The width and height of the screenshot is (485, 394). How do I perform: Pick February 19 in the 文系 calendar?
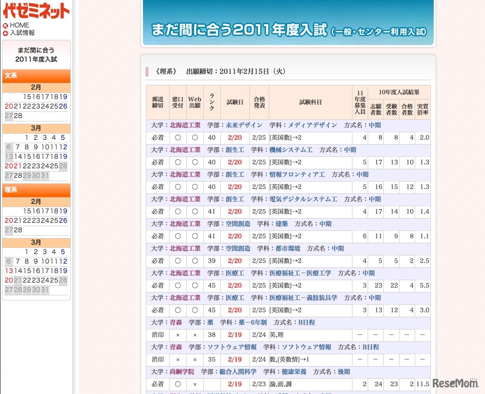(63, 97)
